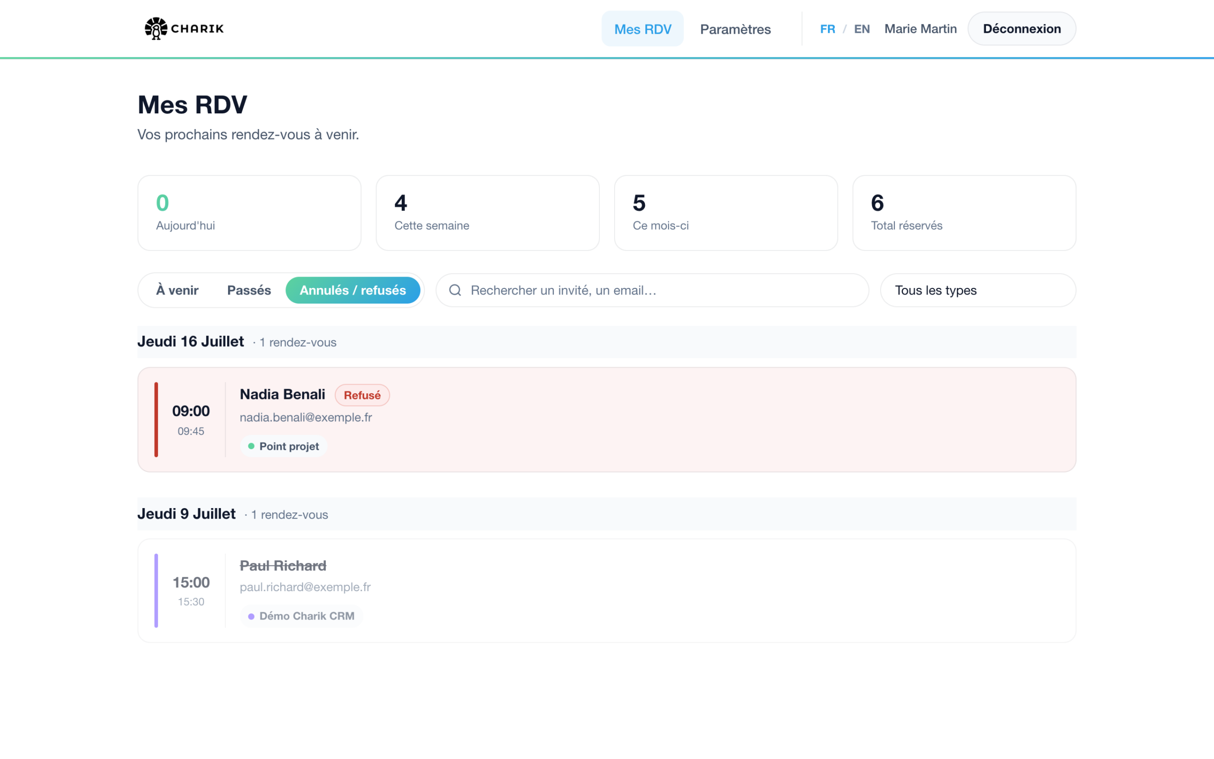This screenshot has height=759, width=1214.
Task: Select the Passés filter tab
Action: 249,290
